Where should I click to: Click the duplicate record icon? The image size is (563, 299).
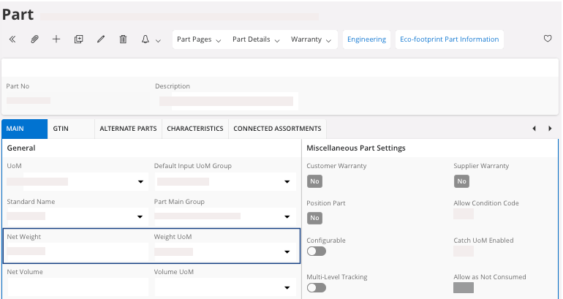point(79,39)
